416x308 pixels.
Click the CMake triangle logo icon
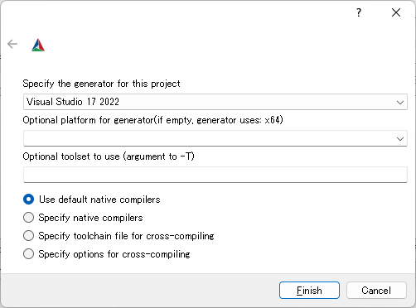(38, 45)
